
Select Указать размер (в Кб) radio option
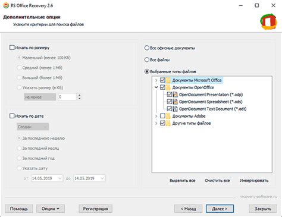coord(19,87)
